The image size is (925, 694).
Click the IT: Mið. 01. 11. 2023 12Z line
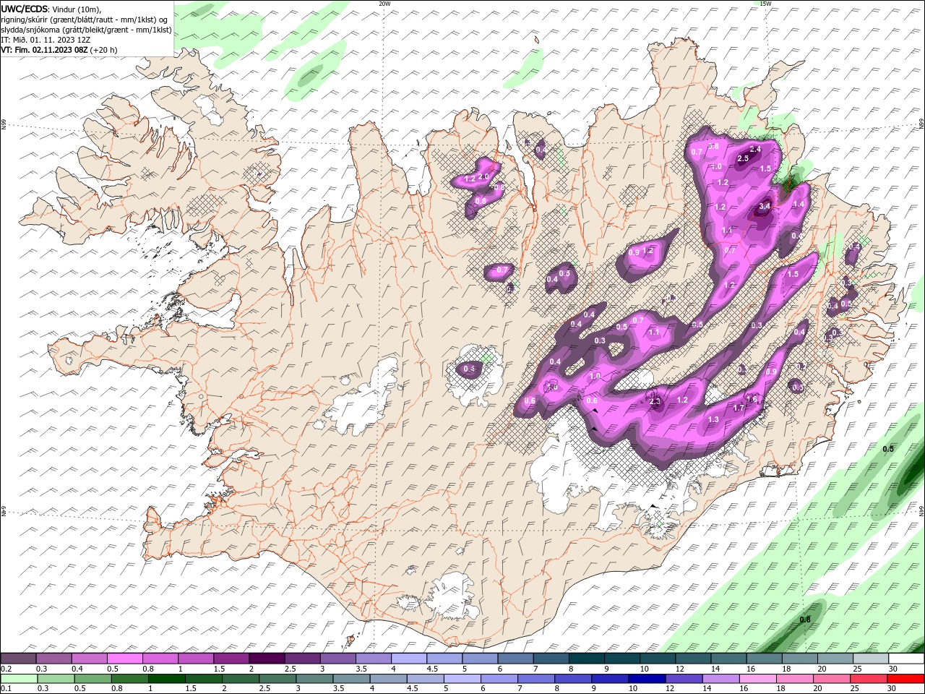[x=46, y=40]
